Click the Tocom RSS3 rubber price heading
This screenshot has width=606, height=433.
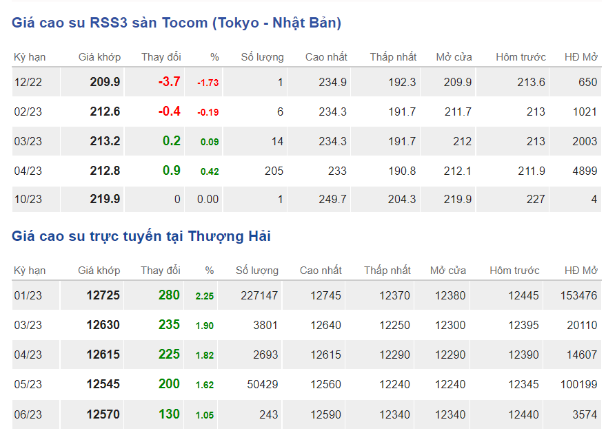(x=176, y=23)
